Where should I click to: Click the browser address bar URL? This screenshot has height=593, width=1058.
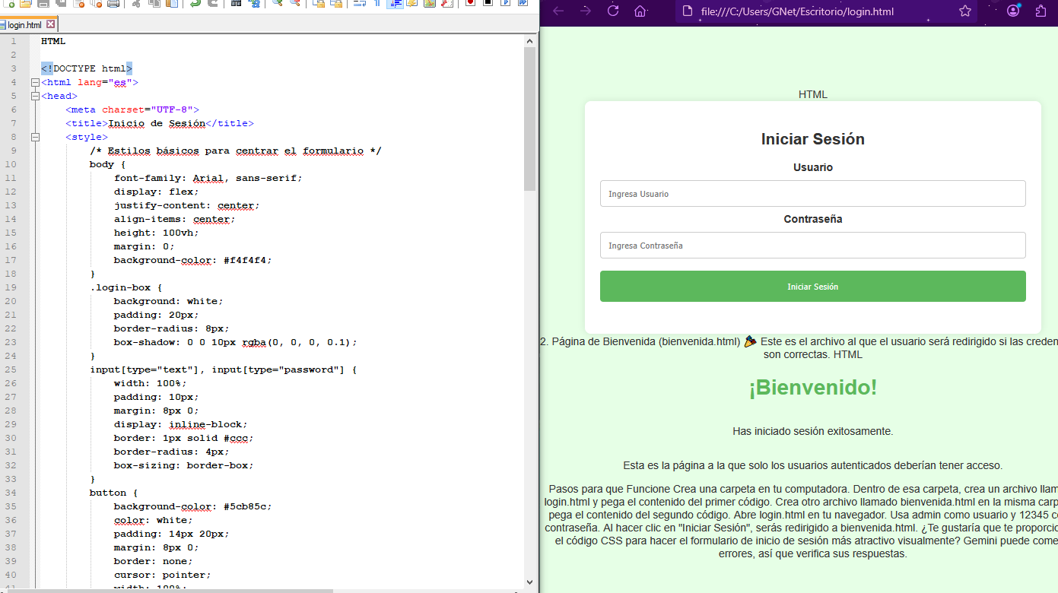(x=797, y=11)
